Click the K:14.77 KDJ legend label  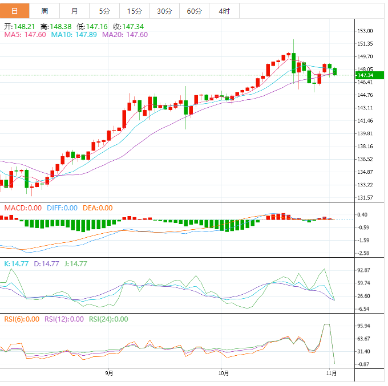16,263
